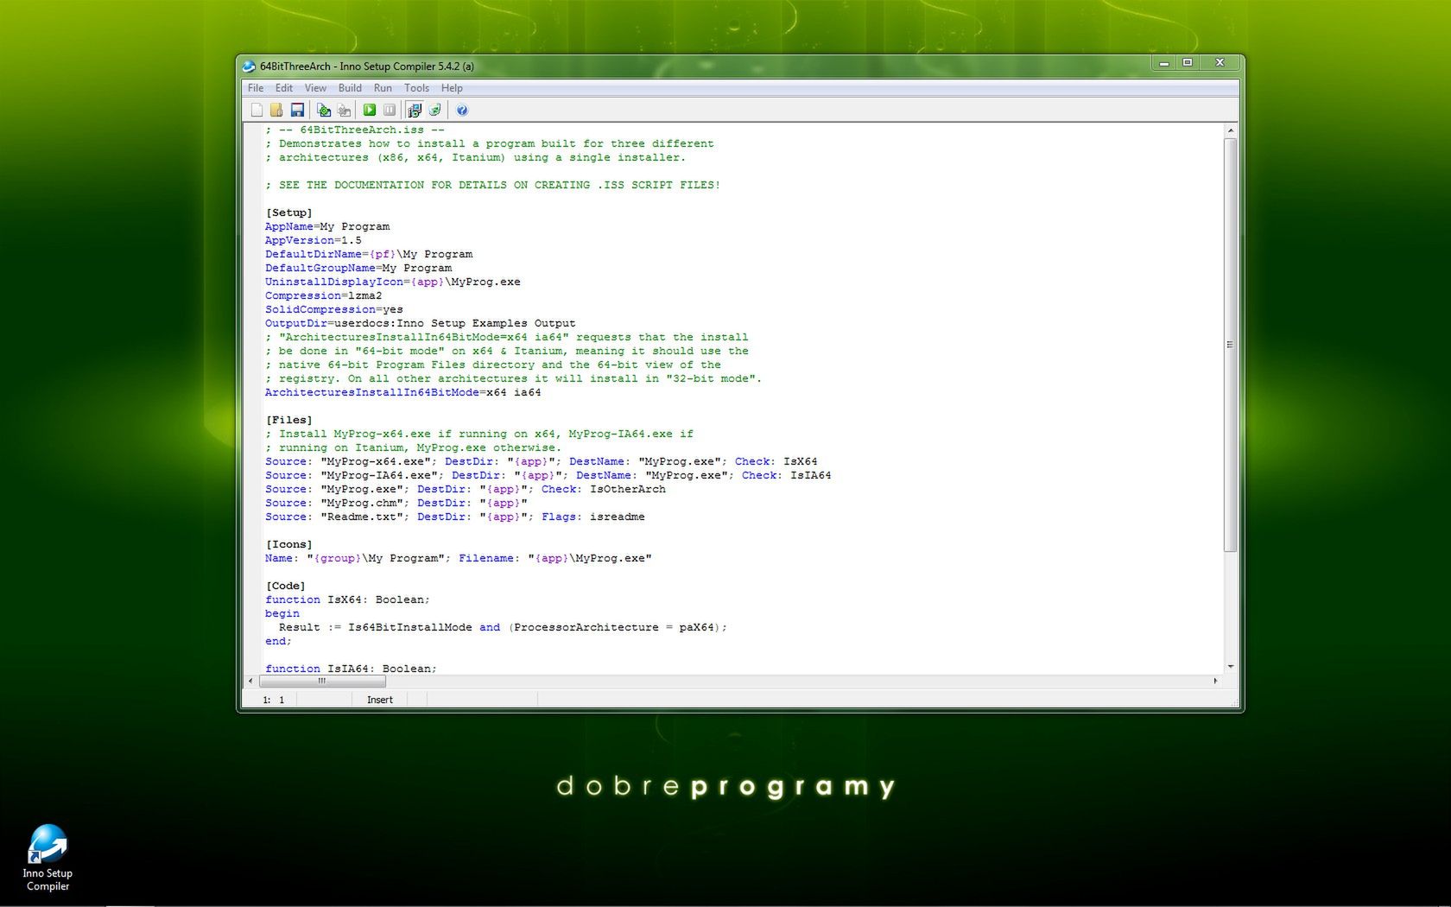Click the horizontal scrollbar right arrow
This screenshot has height=907, width=1451.
(1215, 681)
